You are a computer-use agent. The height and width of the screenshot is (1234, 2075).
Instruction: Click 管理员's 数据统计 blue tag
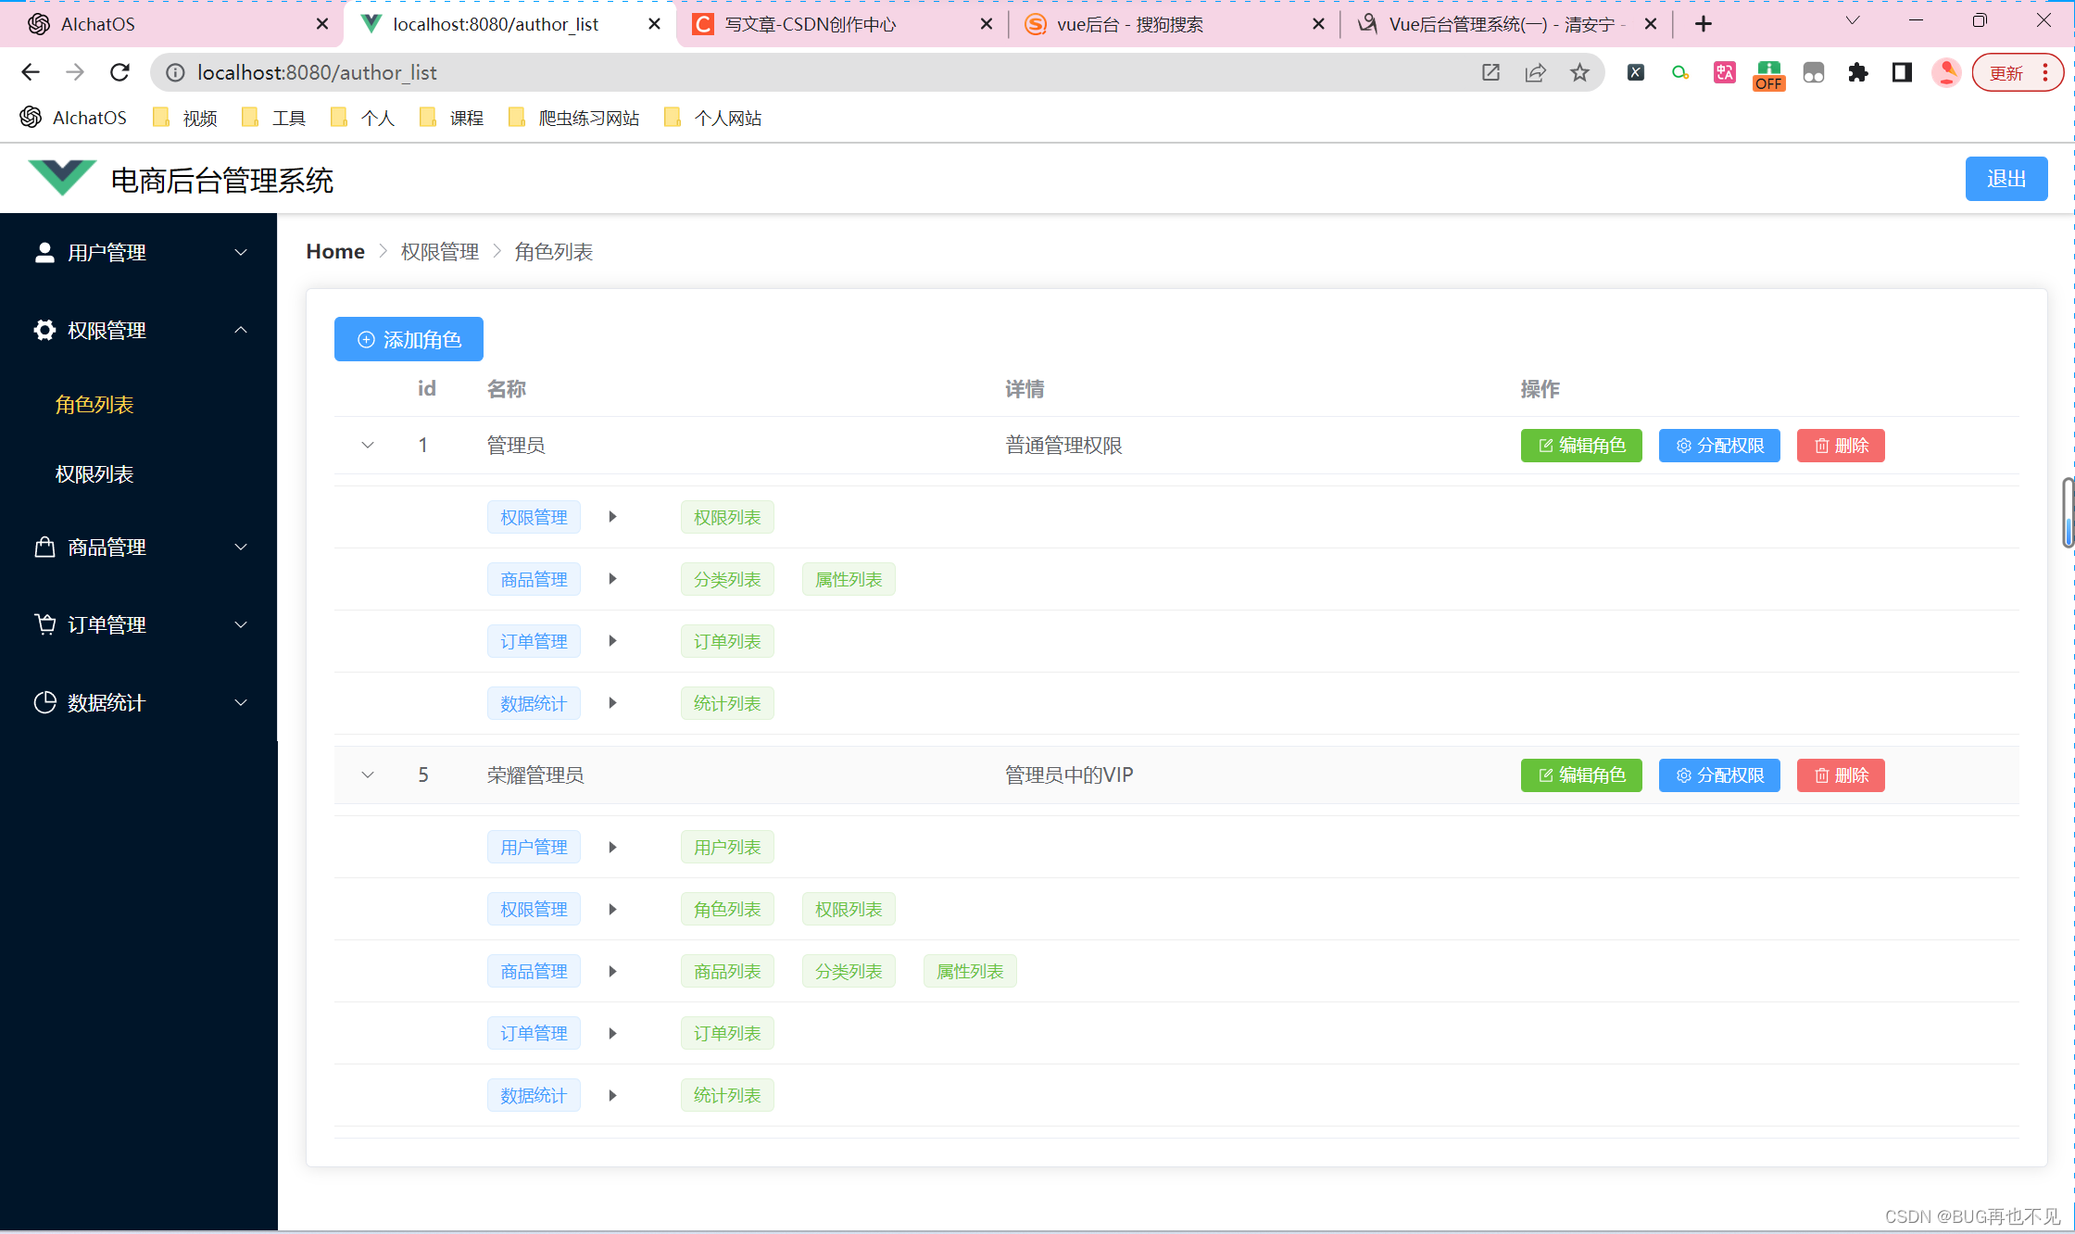pyautogui.click(x=534, y=703)
